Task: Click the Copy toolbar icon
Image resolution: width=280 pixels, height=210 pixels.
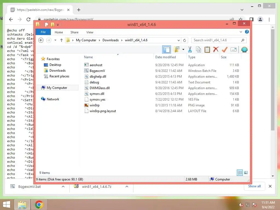Action: [x=199, y=49]
